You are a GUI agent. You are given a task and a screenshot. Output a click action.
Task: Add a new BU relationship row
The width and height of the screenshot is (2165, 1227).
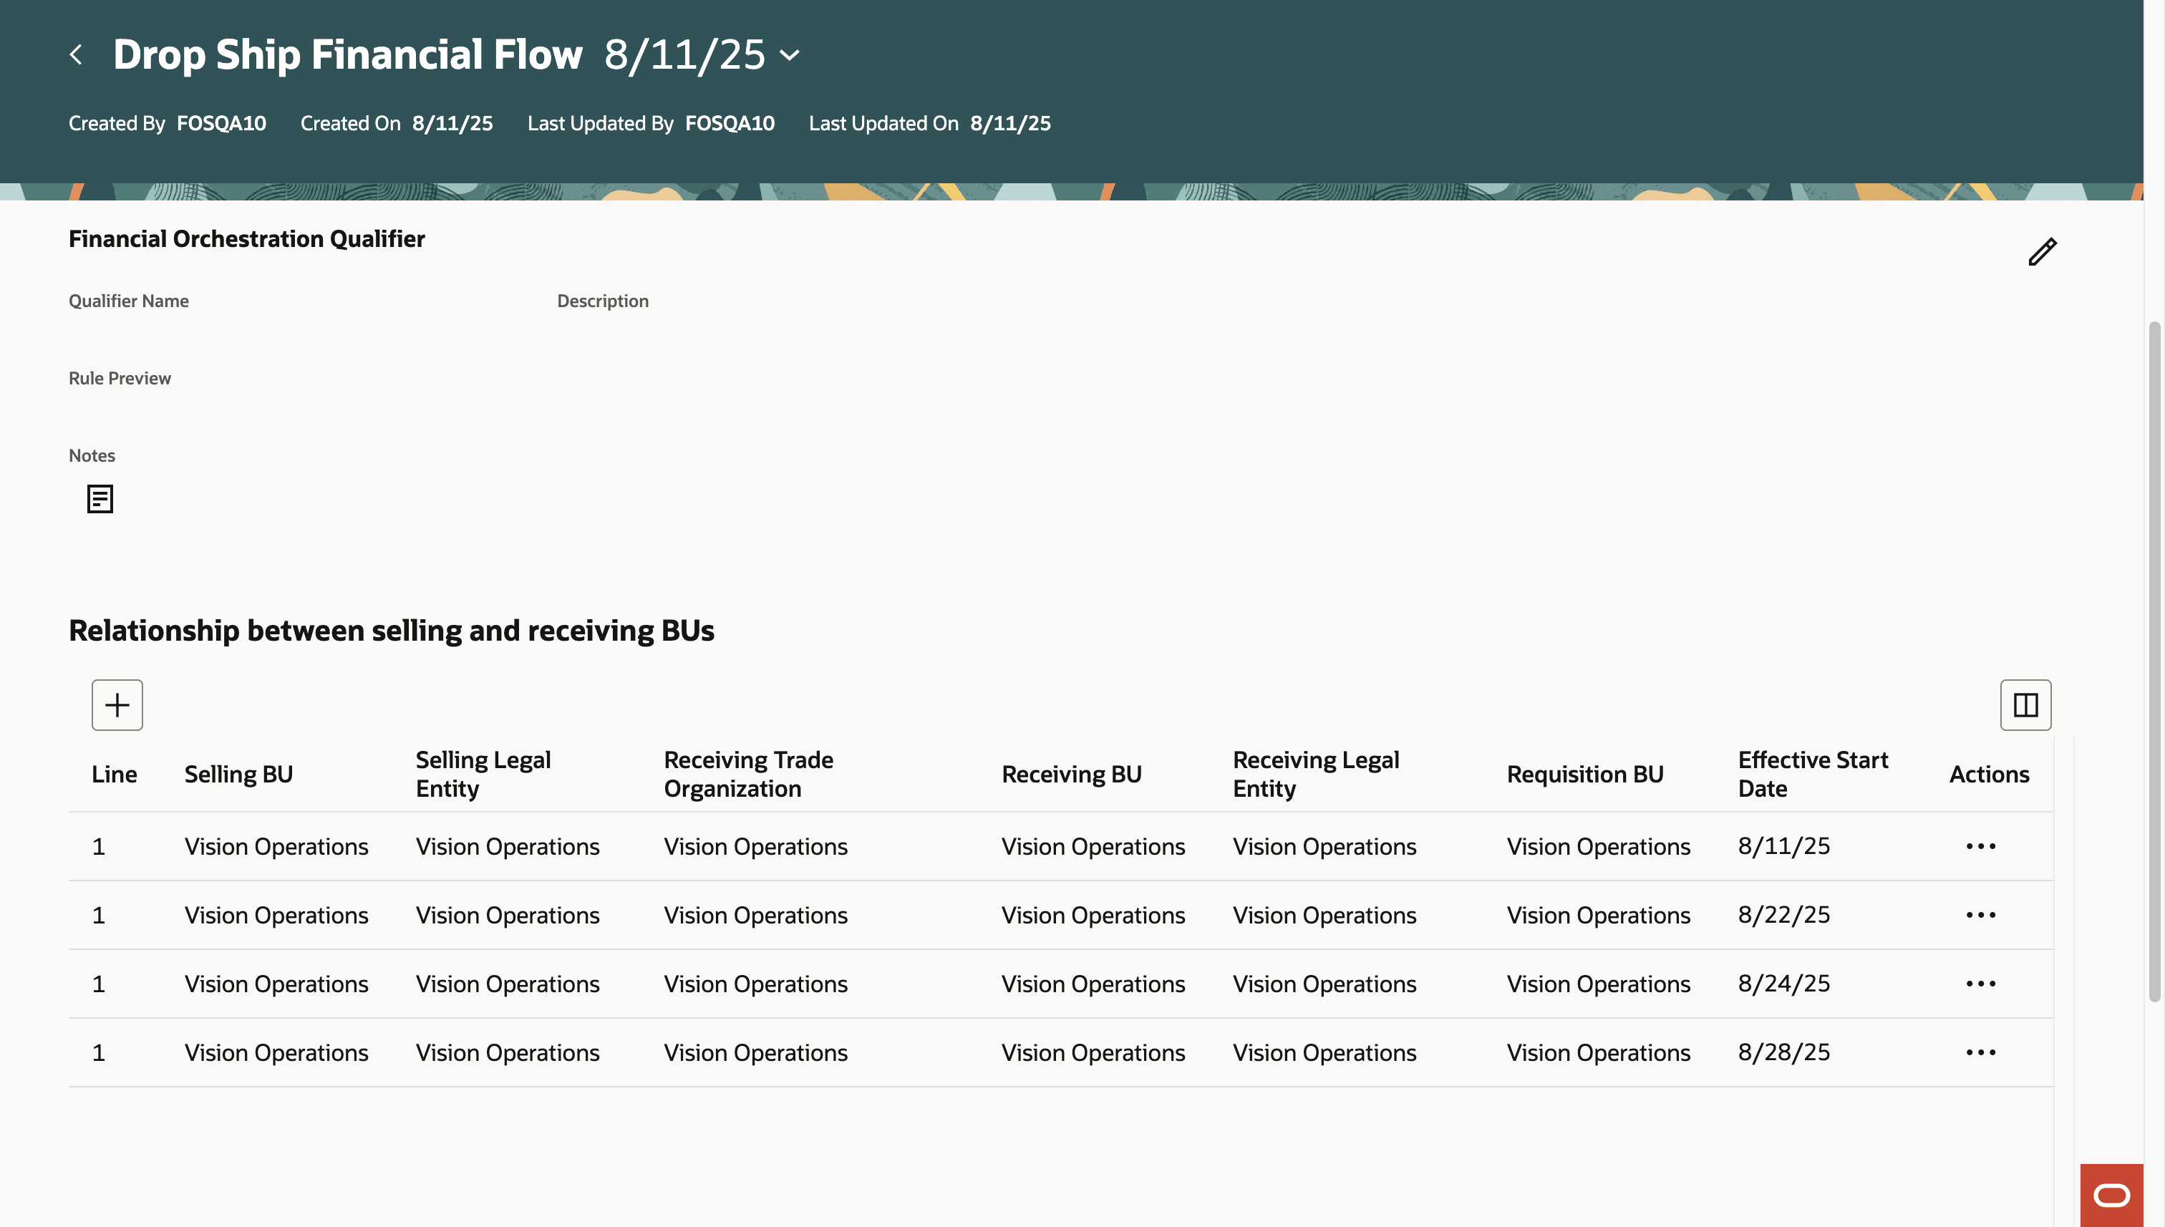pos(117,704)
